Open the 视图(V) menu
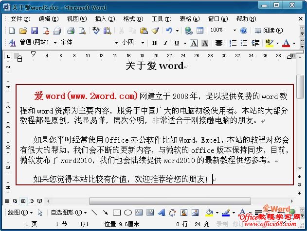The width and height of the screenshot is (307, 231). click(77, 19)
